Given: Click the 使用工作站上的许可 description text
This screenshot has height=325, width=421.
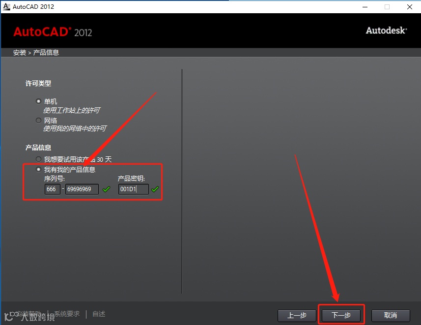Looking at the screenshot, I should [x=72, y=110].
